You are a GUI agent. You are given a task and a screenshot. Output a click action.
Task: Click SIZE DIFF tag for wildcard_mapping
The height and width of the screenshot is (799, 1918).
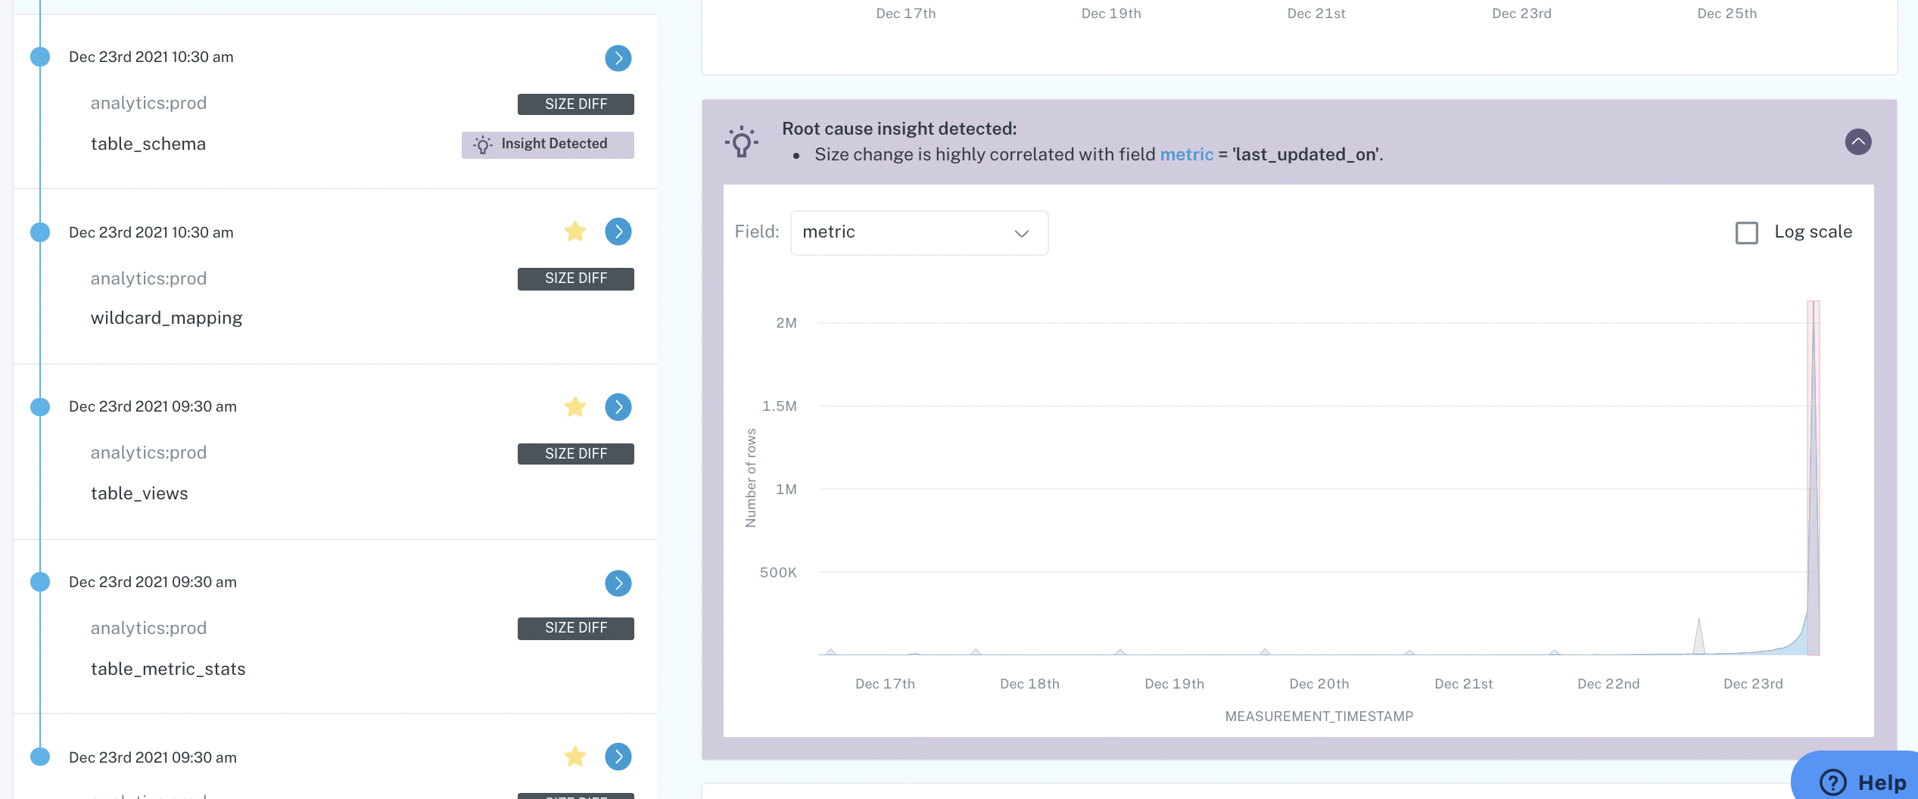click(x=576, y=278)
